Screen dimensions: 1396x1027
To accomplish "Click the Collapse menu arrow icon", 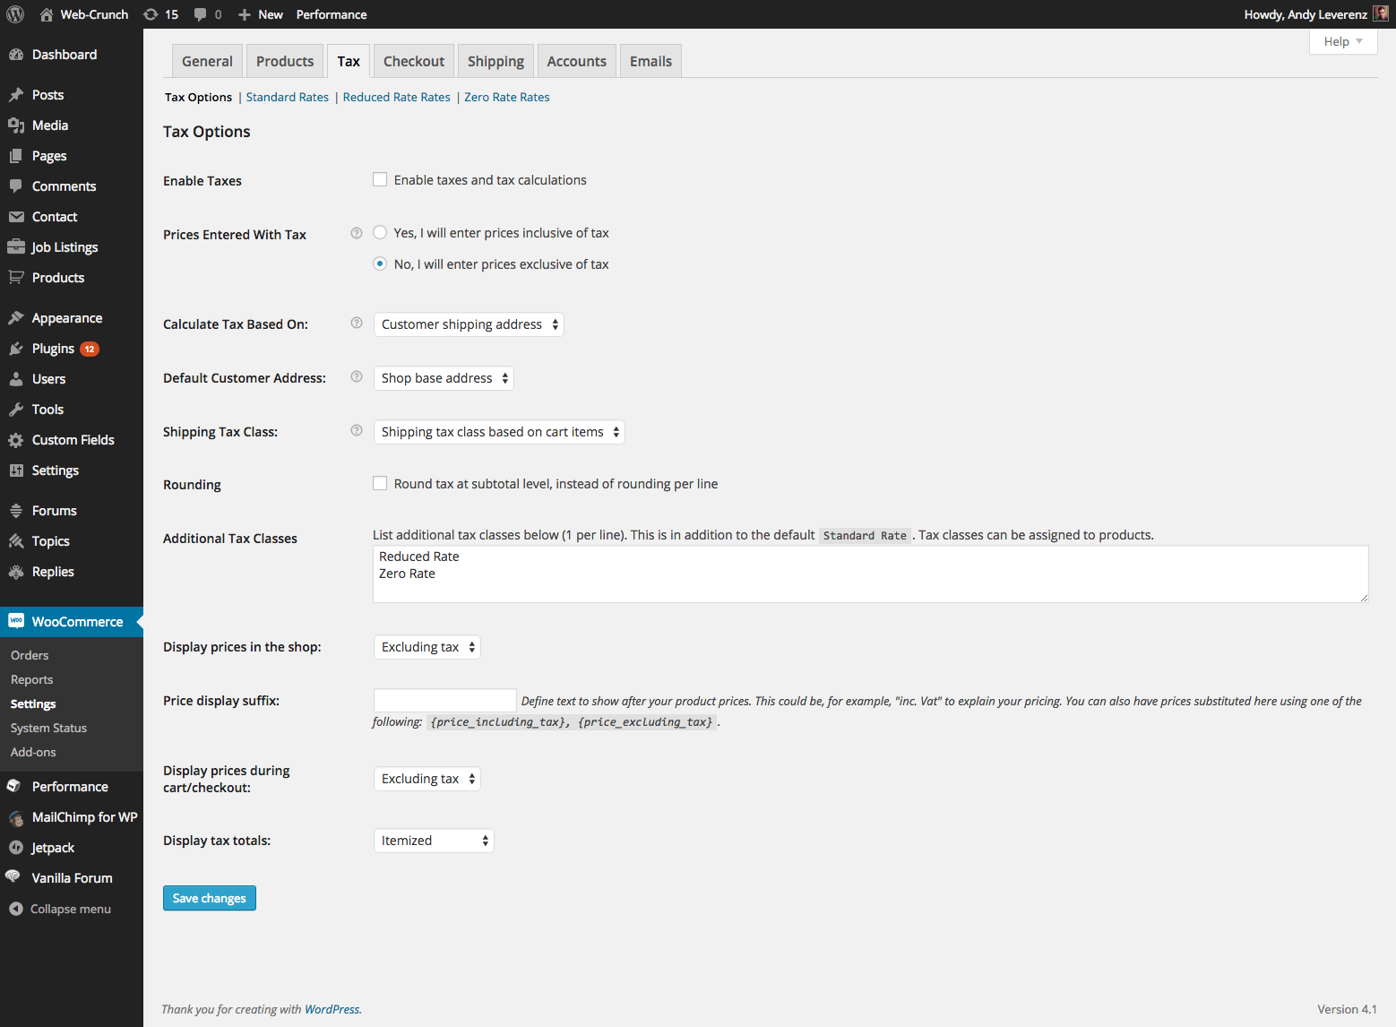I will 16,909.
